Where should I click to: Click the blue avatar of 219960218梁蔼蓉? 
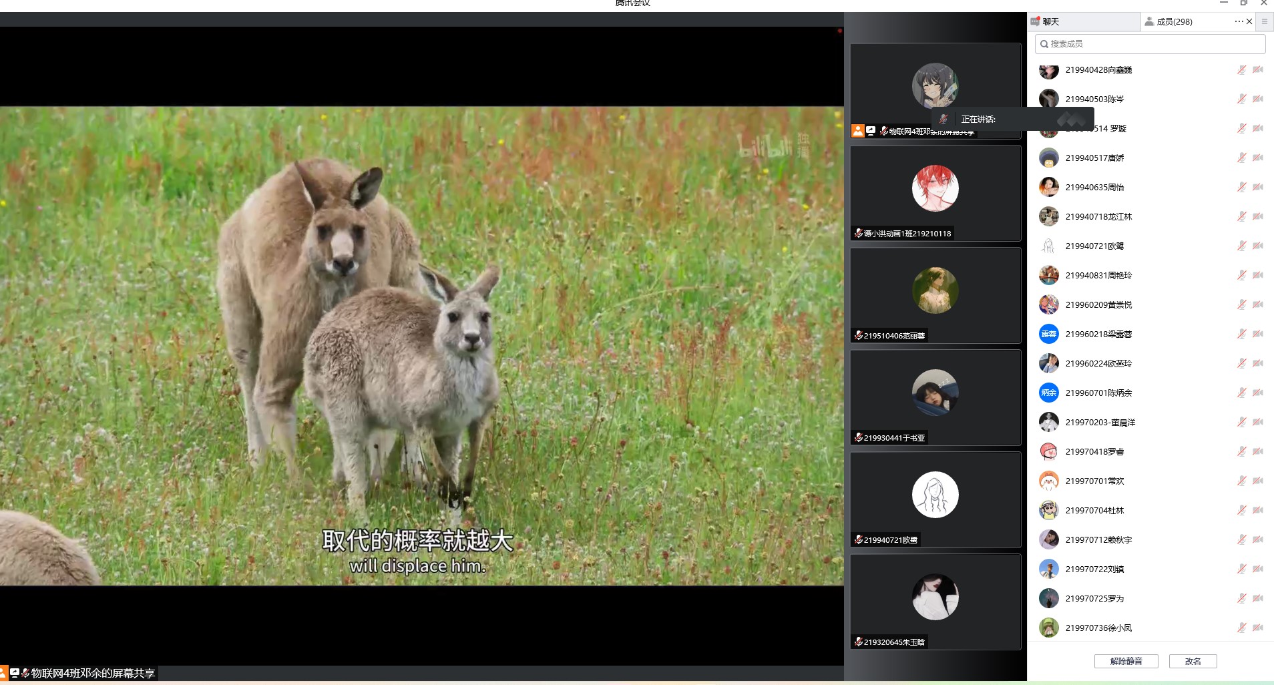[x=1048, y=334]
